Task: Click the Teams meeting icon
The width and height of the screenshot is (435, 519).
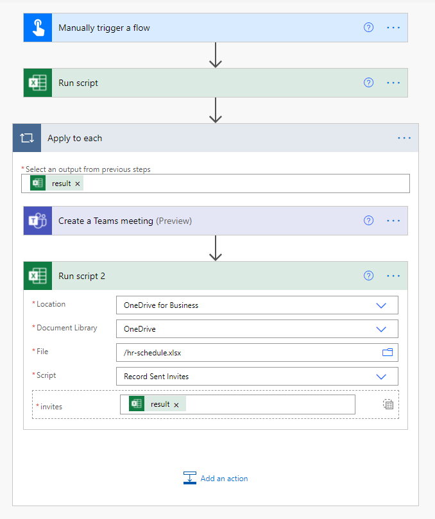Action: 37,220
